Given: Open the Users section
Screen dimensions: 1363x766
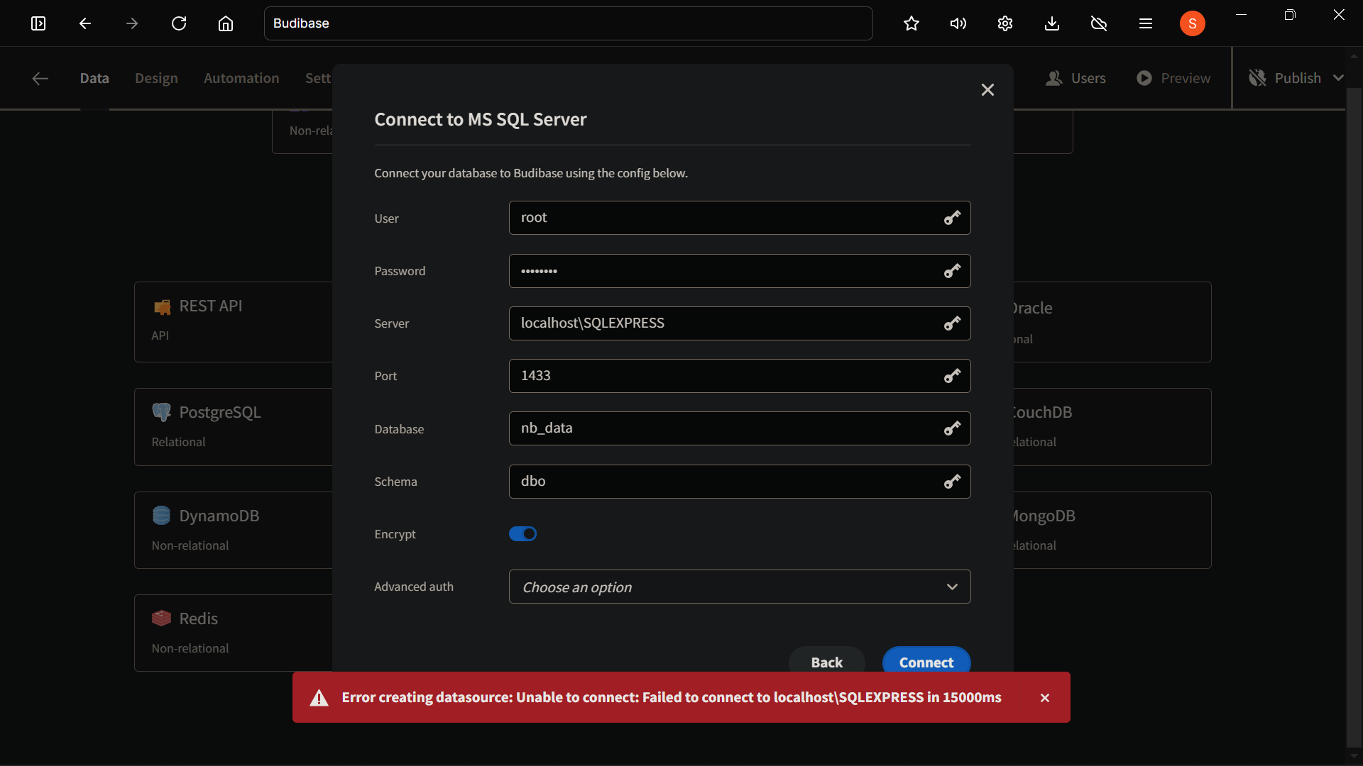Looking at the screenshot, I should pos(1075,78).
